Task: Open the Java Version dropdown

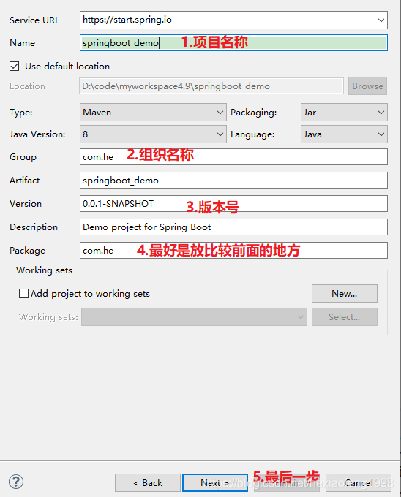Action: (153, 134)
